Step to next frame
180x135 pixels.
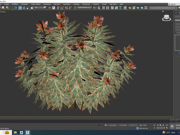pos(163,125)
